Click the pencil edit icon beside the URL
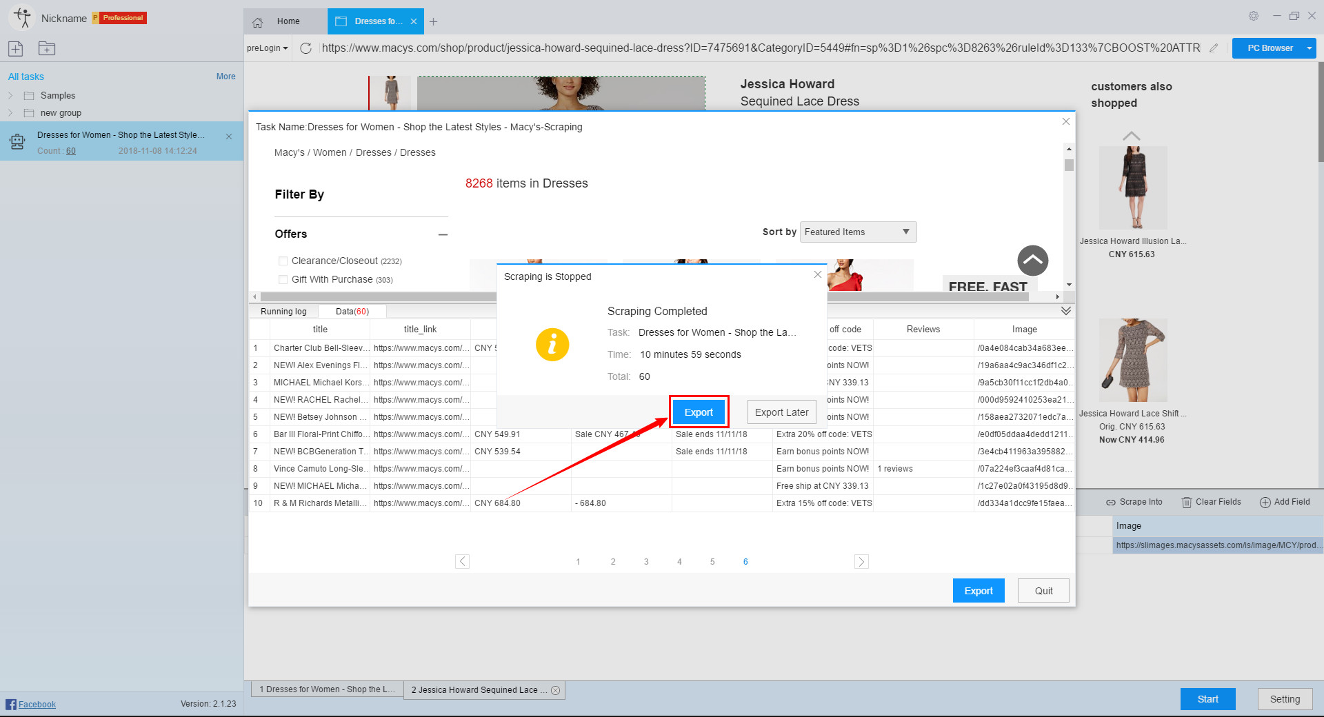Image resolution: width=1324 pixels, height=717 pixels. click(1214, 48)
